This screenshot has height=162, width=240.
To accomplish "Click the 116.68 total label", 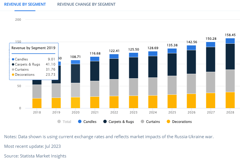I will tap(95, 53).
